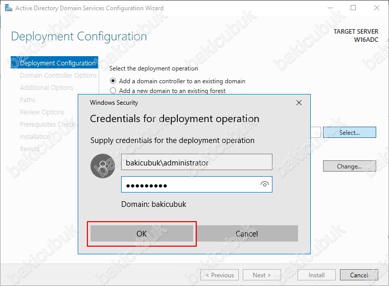Go to the Paths step

point(27,100)
